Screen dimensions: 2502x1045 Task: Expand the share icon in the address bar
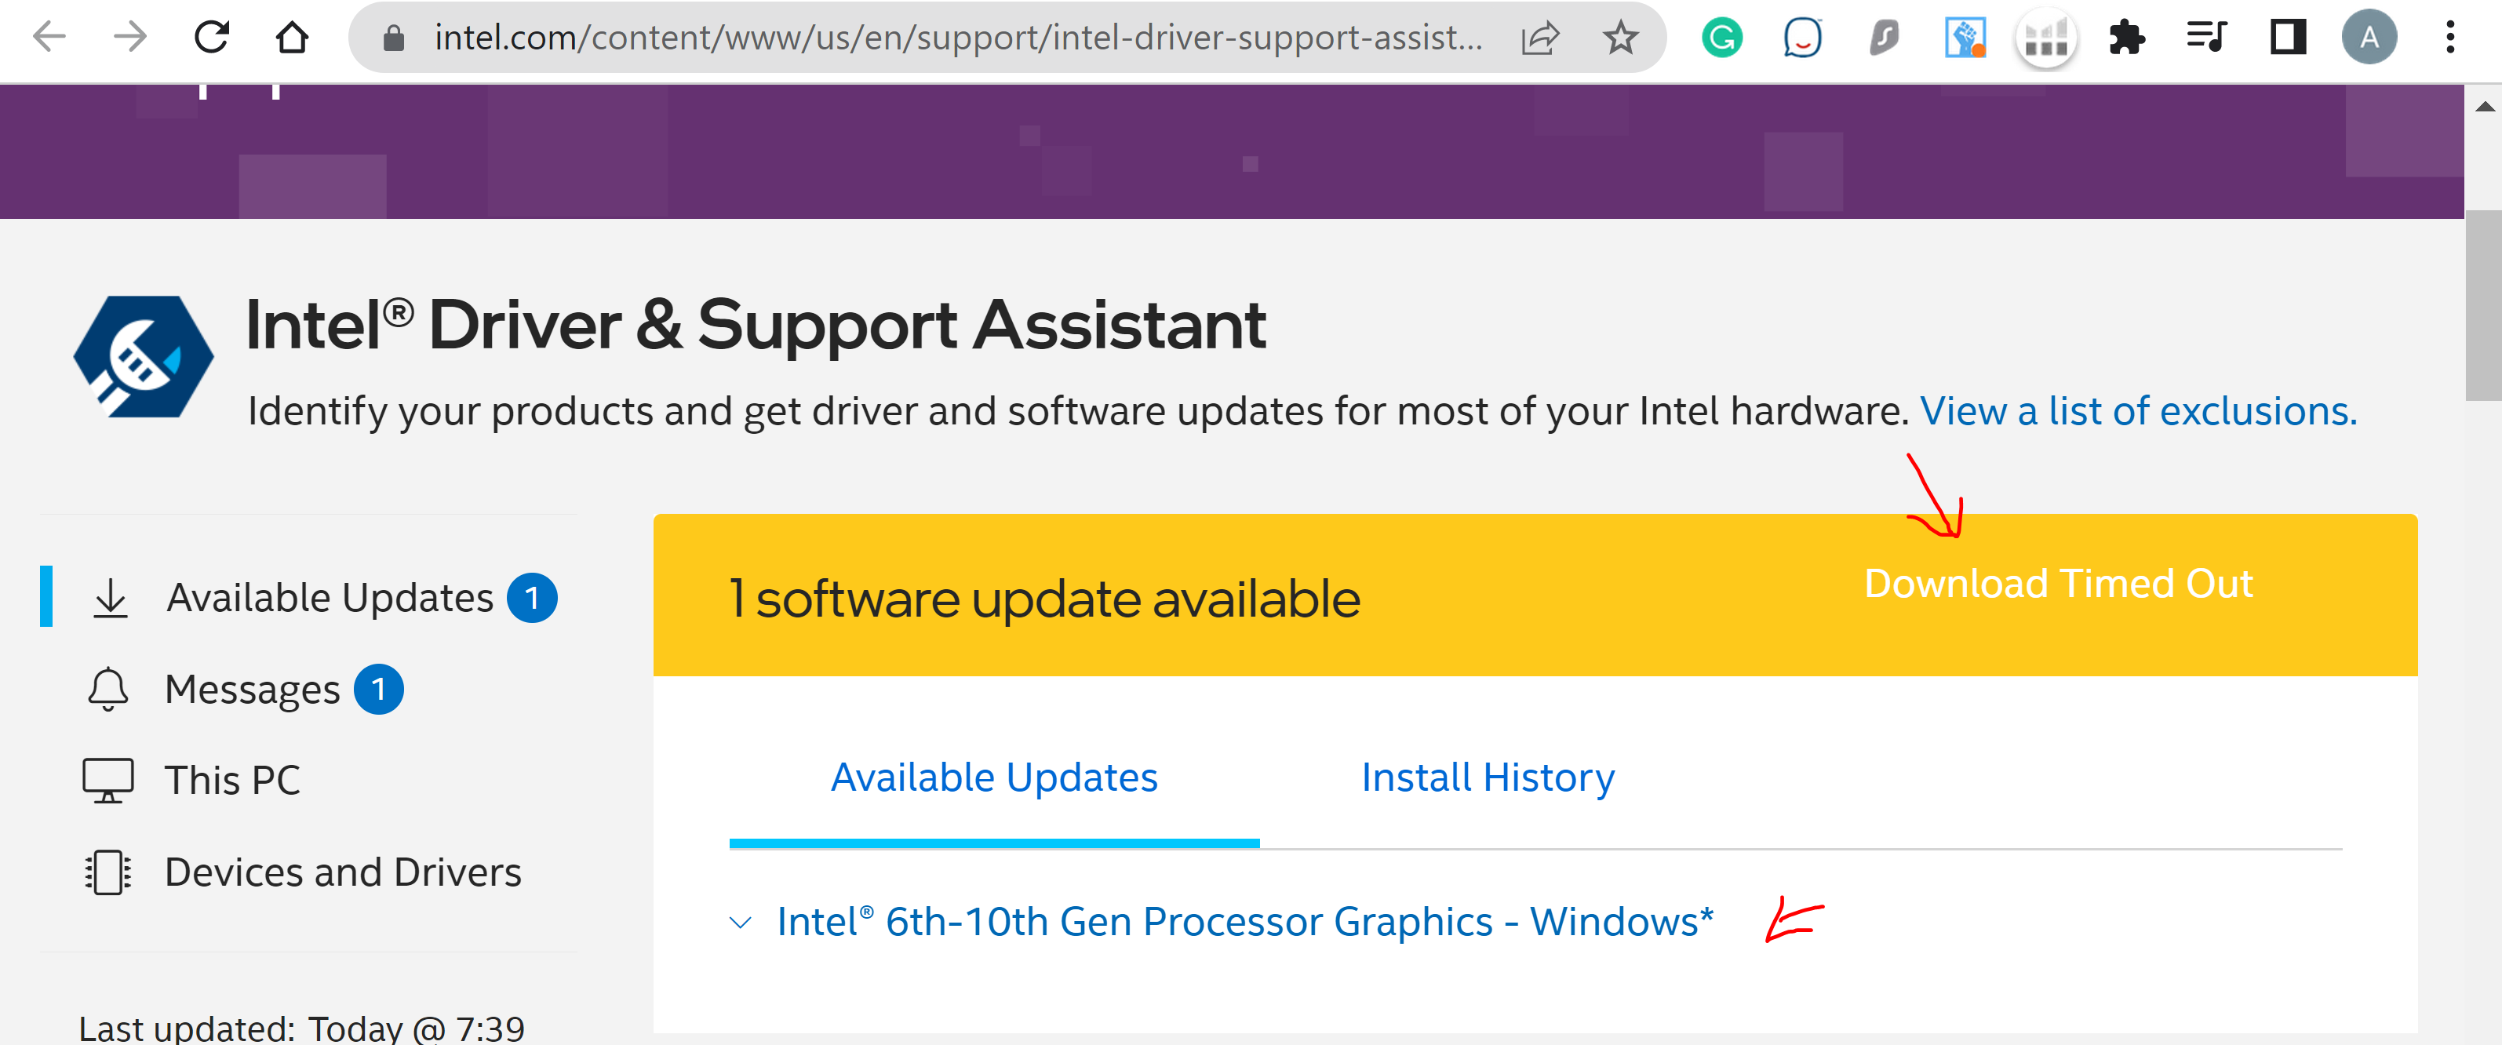1540,39
